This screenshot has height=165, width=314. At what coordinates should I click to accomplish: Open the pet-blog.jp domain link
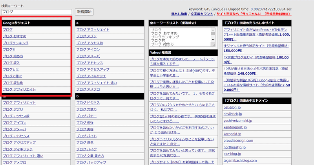[x=232, y=107]
